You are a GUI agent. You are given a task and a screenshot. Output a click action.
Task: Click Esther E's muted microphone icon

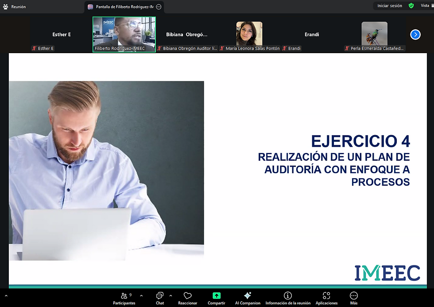point(35,48)
